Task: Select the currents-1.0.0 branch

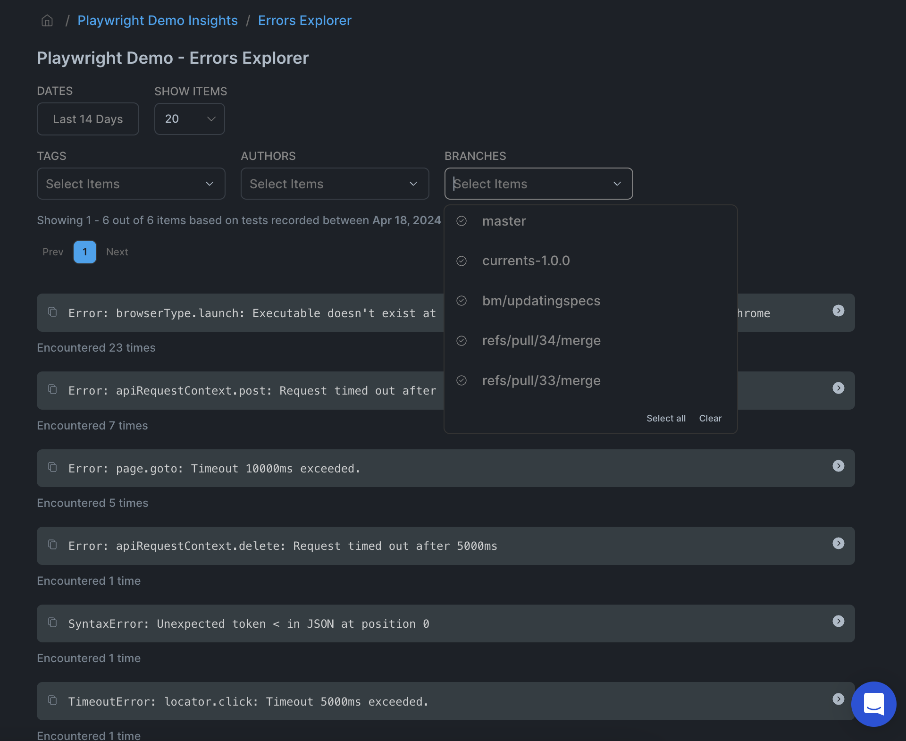Action: pos(461,261)
